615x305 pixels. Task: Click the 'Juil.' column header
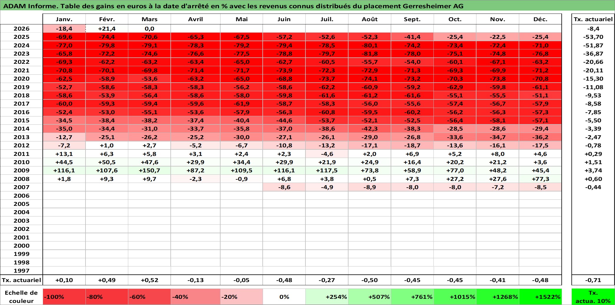pos(327,19)
